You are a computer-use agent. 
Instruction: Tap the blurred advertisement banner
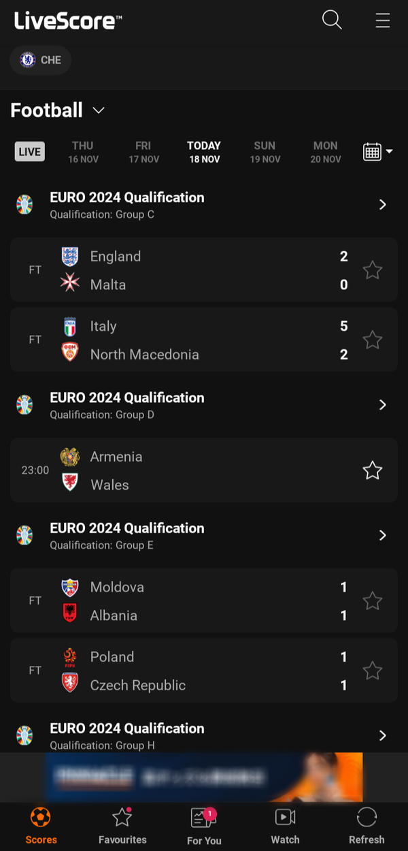[x=203, y=777]
